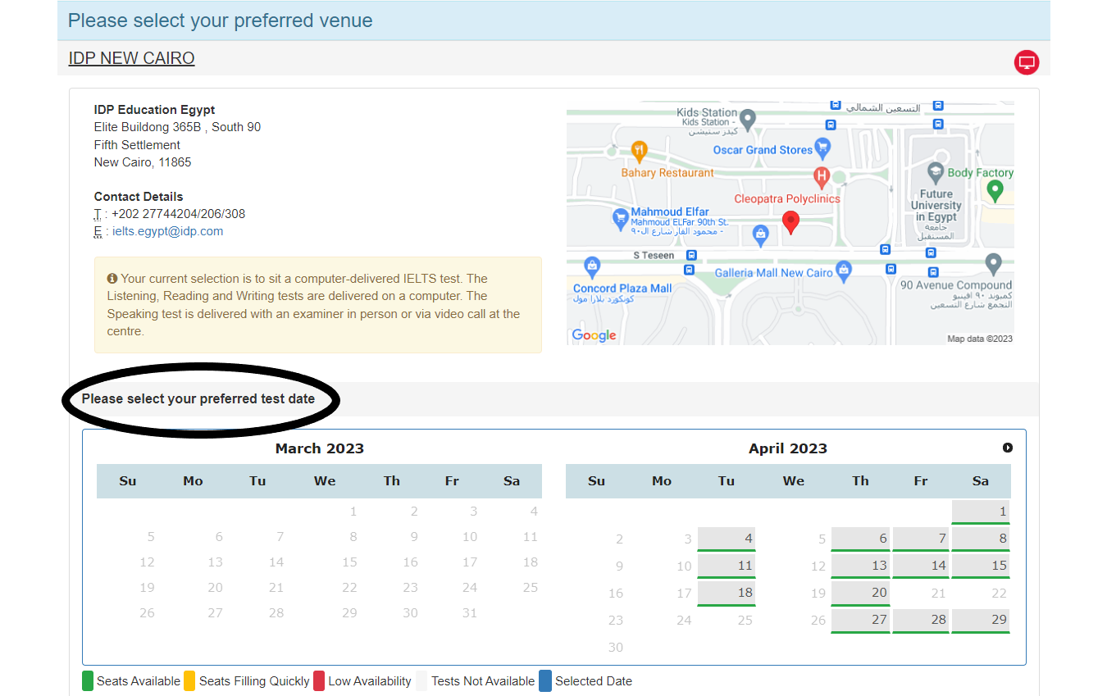The height and width of the screenshot is (696, 1107).
Task: Click March 15 in the March calendar
Action: pos(349,562)
